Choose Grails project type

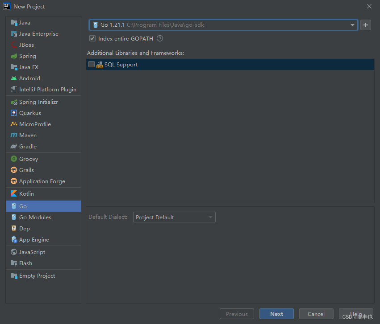coord(43,170)
